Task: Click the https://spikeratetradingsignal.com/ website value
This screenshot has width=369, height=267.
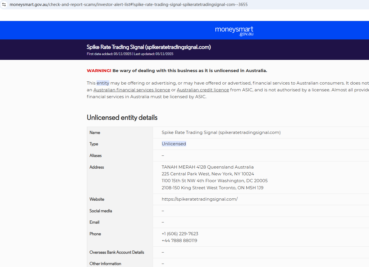Action: click(200, 199)
